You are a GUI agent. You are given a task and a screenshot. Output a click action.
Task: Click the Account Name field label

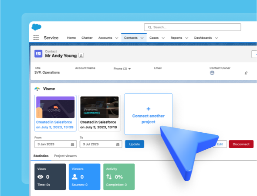[85, 68]
